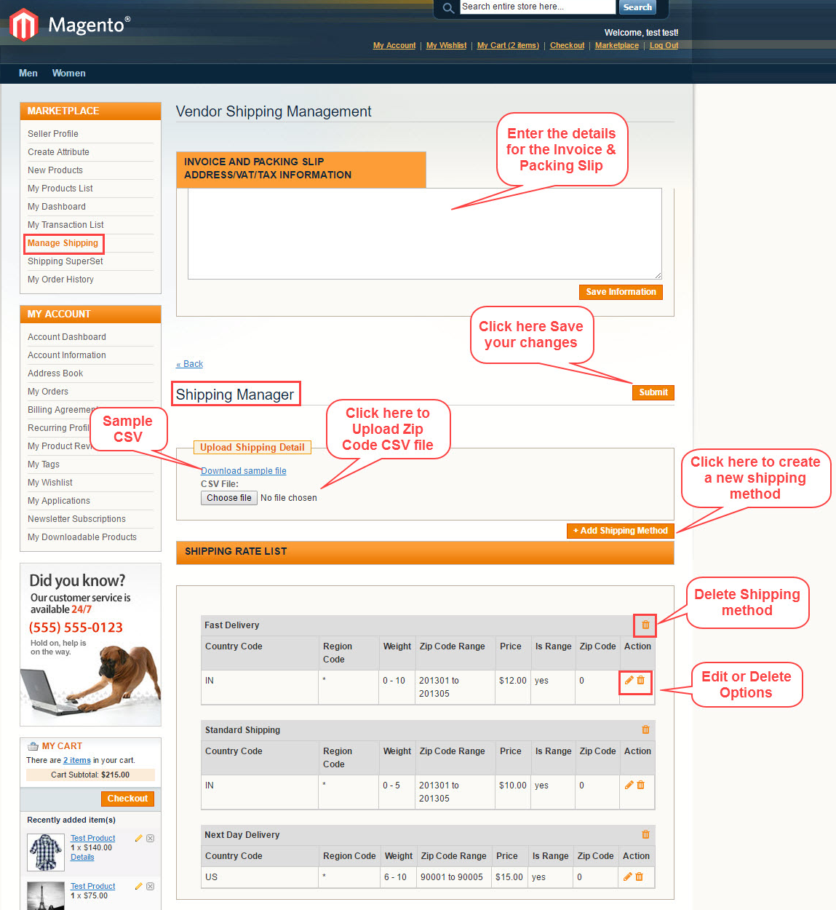Image resolution: width=836 pixels, height=910 pixels.
Task: Open My Cart (2 items) link
Action: click(508, 45)
